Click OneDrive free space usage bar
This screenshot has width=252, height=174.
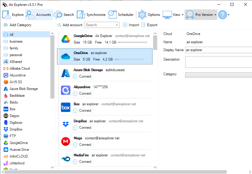(x=129, y=59)
